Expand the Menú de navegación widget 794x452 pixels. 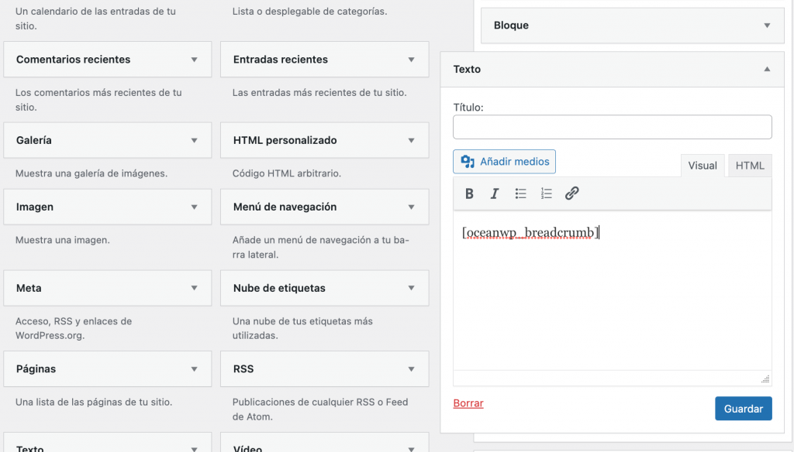[x=411, y=207]
